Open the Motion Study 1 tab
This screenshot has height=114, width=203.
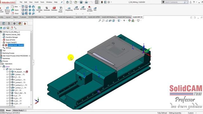click(18, 111)
